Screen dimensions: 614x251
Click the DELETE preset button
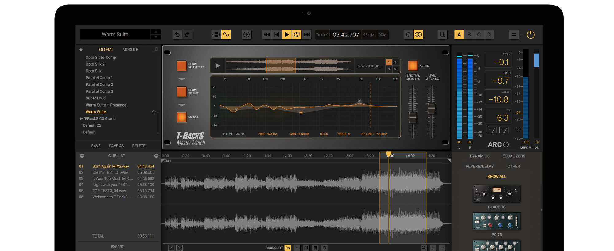(x=139, y=146)
